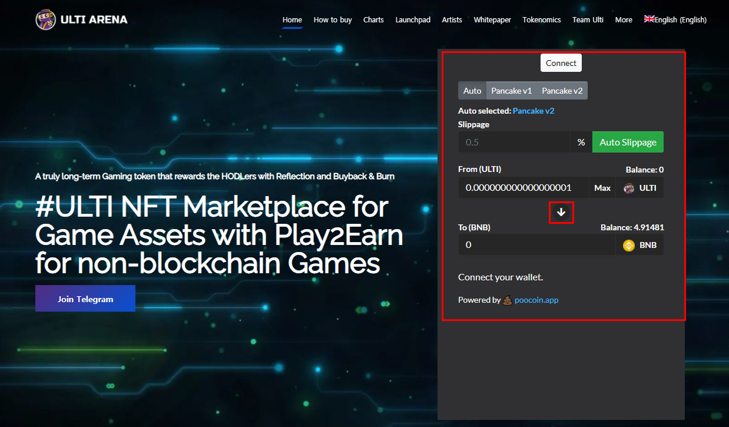Screen dimensions: 729x427
Task: Click the From (ULTI) label
Action: coord(479,169)
